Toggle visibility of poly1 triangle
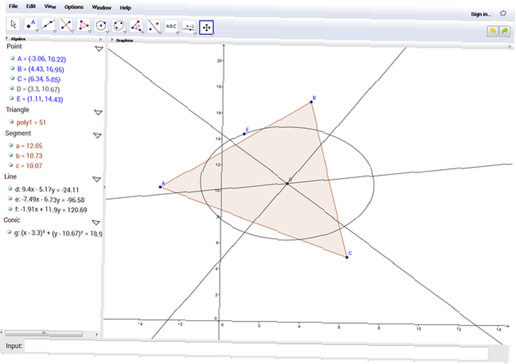The image size is (516, 364). [11, 122]
